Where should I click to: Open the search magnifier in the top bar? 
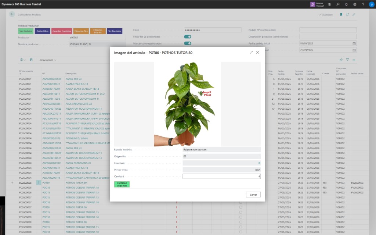338,4
